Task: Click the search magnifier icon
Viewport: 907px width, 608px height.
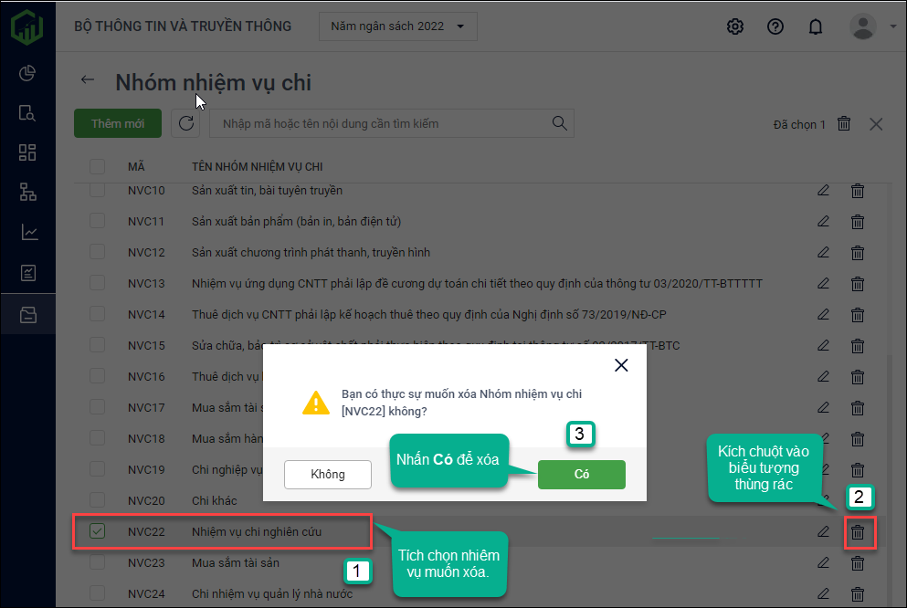Action: [560, 123]
